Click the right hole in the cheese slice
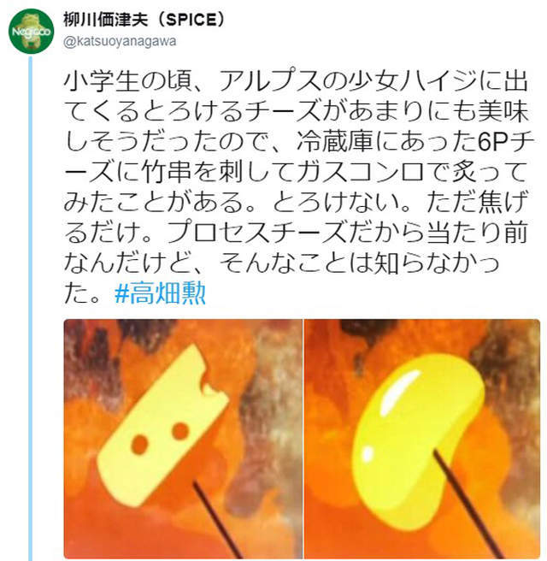 click(180, 432)
